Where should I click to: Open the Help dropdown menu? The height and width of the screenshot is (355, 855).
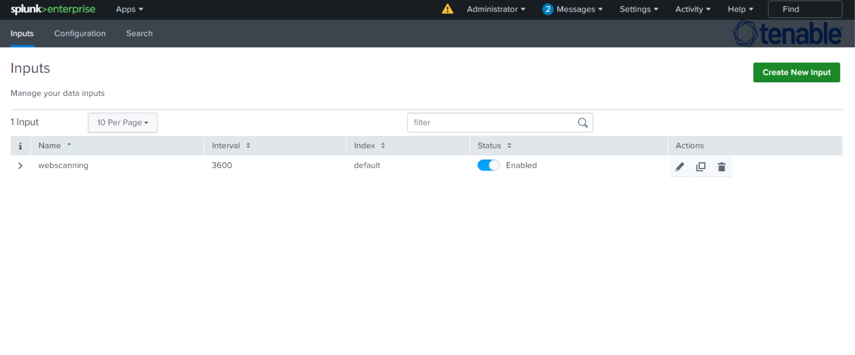click(740, 9)
